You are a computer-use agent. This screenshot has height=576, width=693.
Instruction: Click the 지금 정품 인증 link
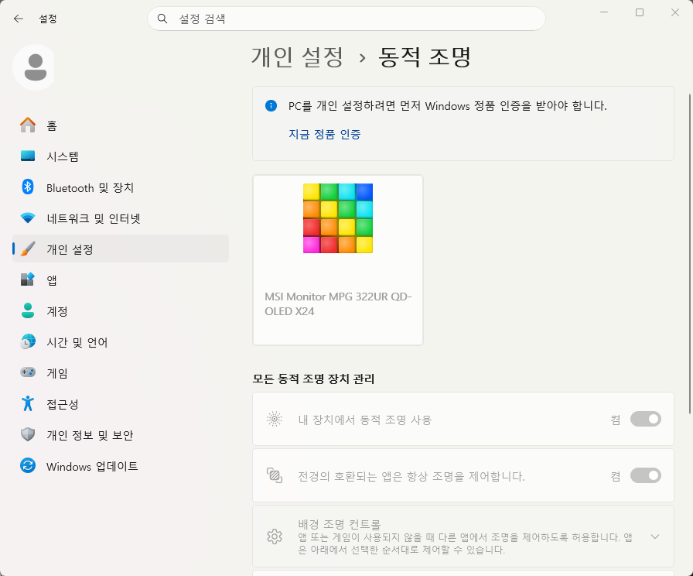[324, 134]
